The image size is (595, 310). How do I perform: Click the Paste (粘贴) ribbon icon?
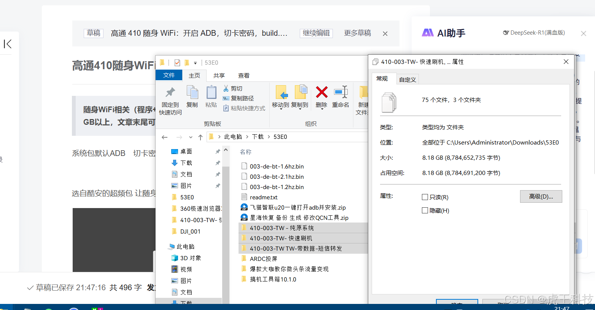pos(211,92)
